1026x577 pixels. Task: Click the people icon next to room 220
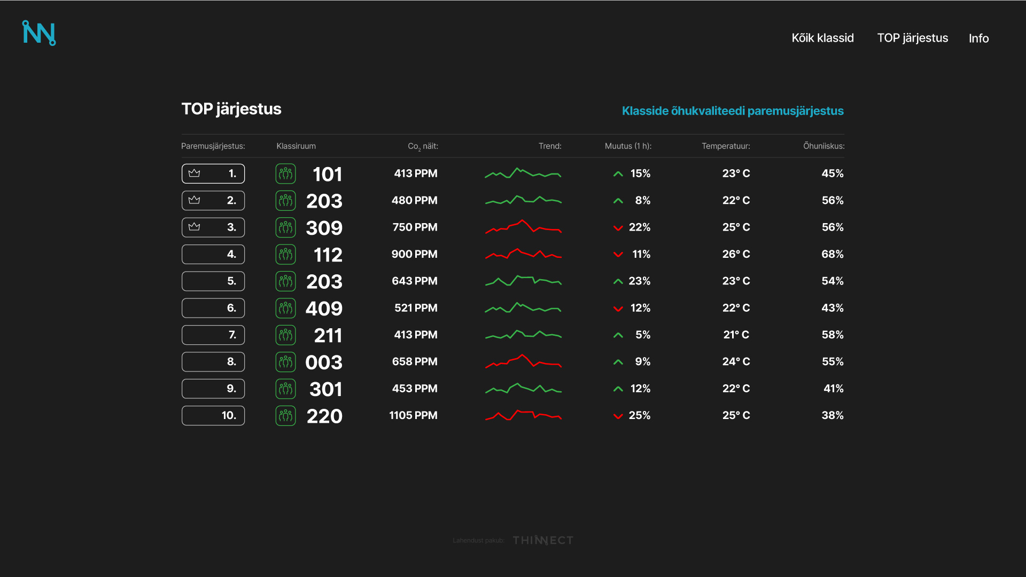285,416
